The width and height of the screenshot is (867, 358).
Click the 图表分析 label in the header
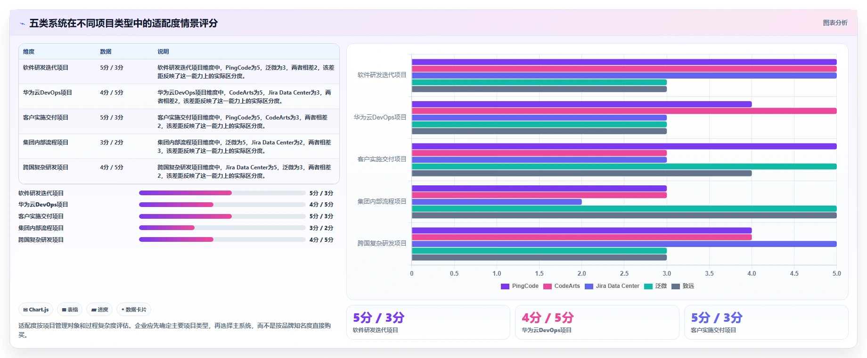pos(835,23)
